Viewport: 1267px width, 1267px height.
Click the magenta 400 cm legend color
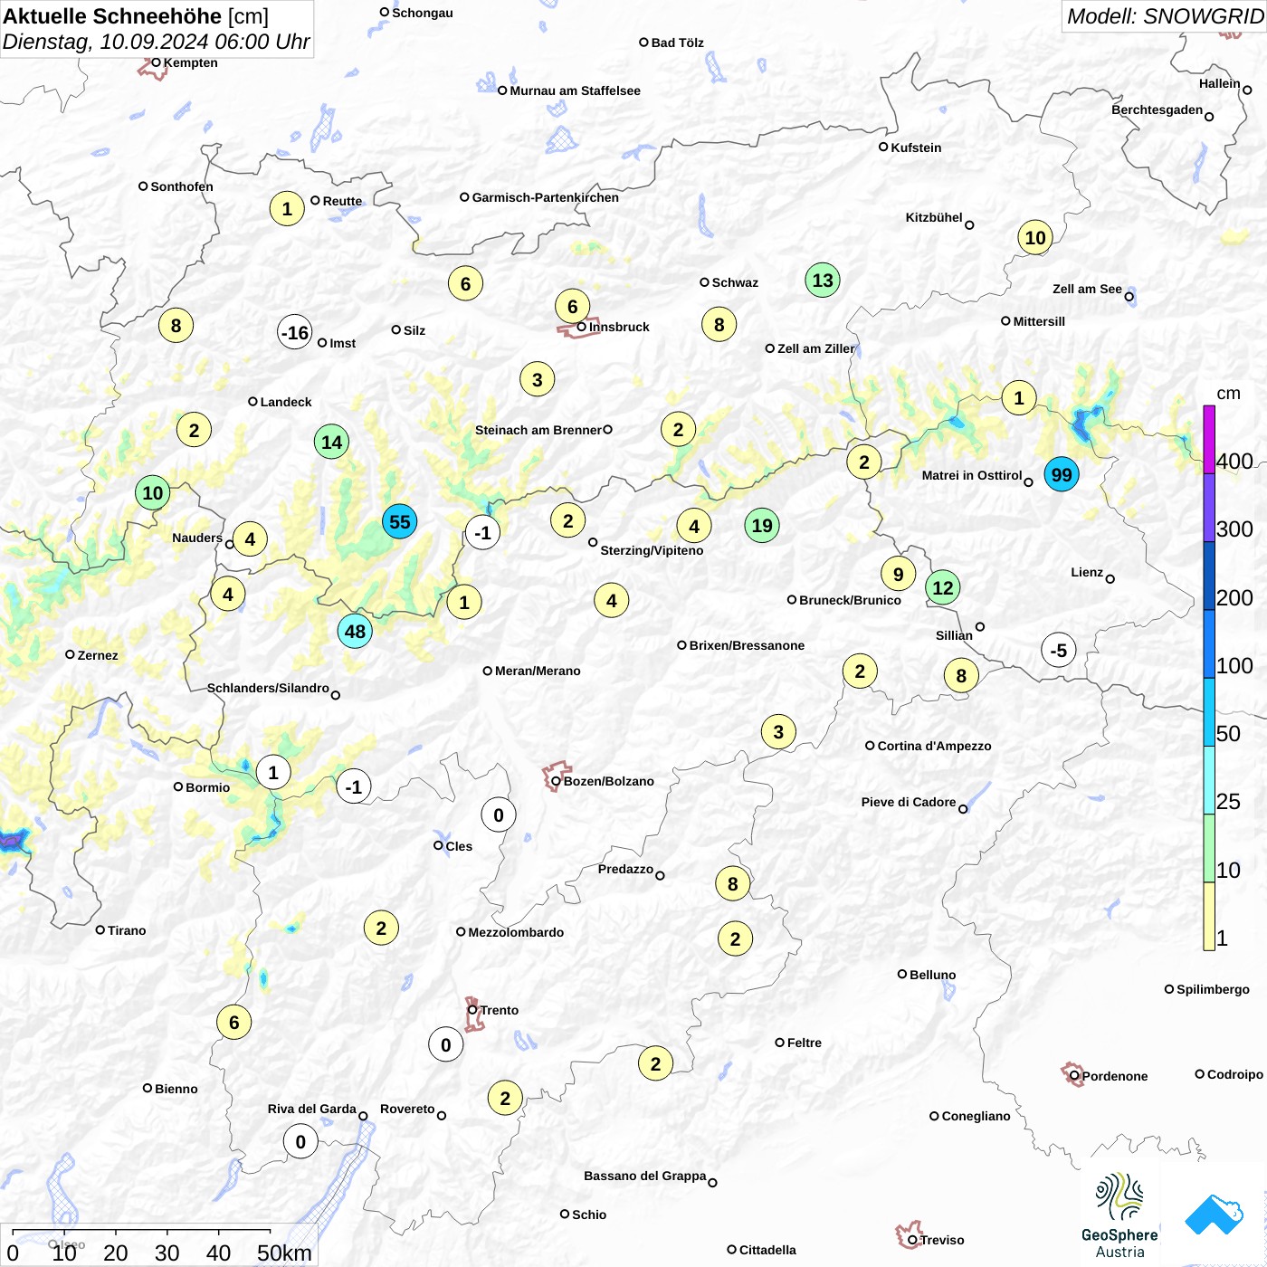[x=1209, y=439]
